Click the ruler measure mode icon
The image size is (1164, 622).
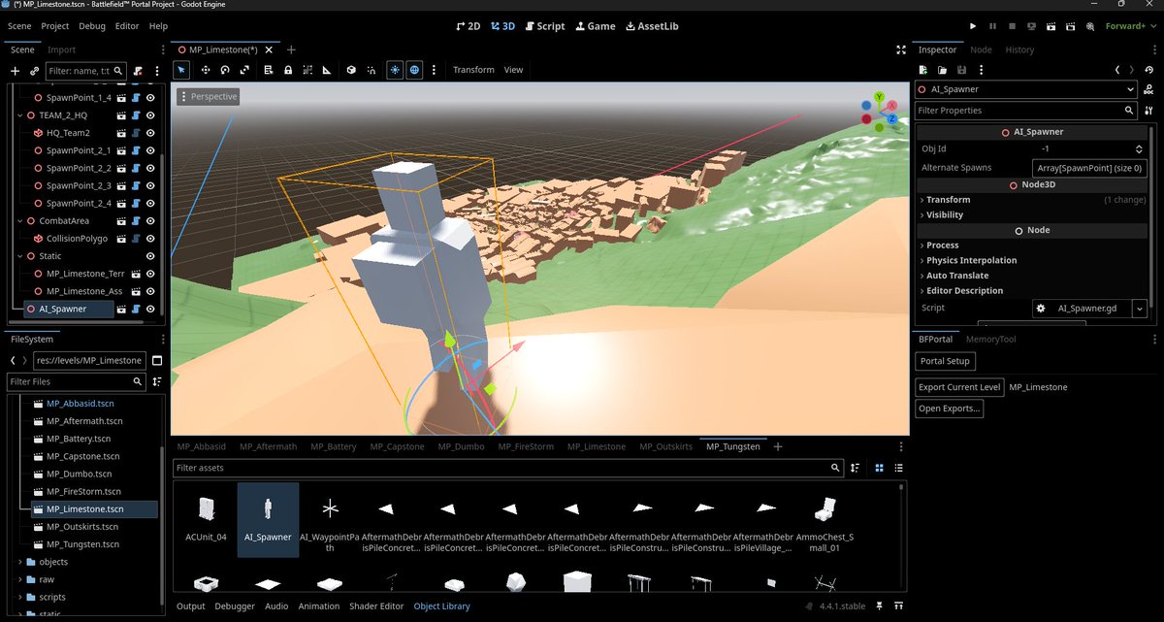(326, 70)
